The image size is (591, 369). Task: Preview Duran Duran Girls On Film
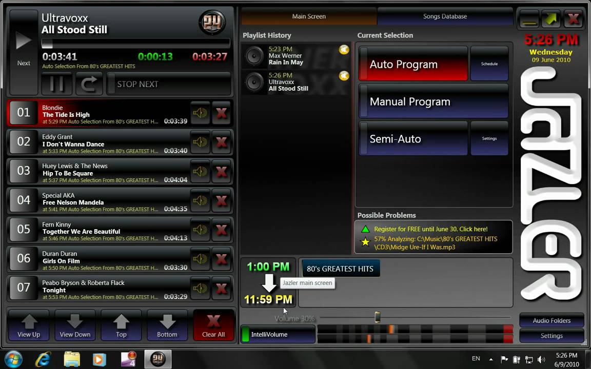tap(200, 259)
